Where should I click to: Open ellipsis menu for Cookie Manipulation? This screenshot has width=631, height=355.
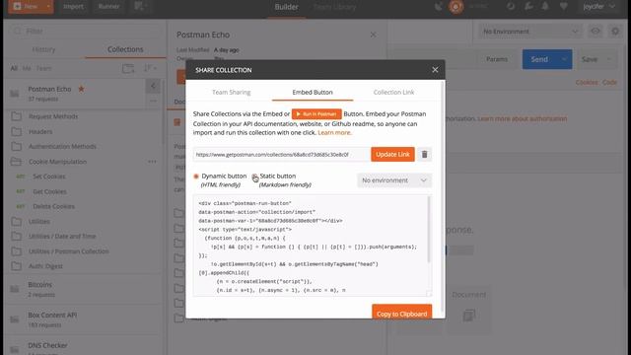pyautogui.click(x=152, y=162)
